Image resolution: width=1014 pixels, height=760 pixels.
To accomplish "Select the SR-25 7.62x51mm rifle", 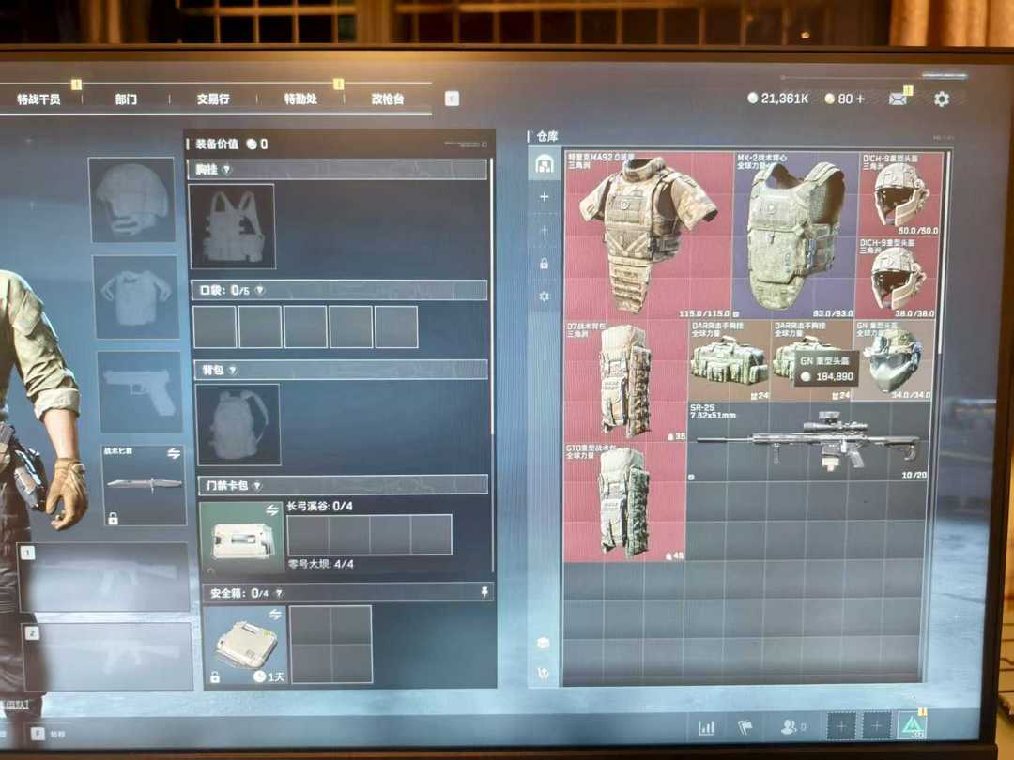I will coord(807,441).
